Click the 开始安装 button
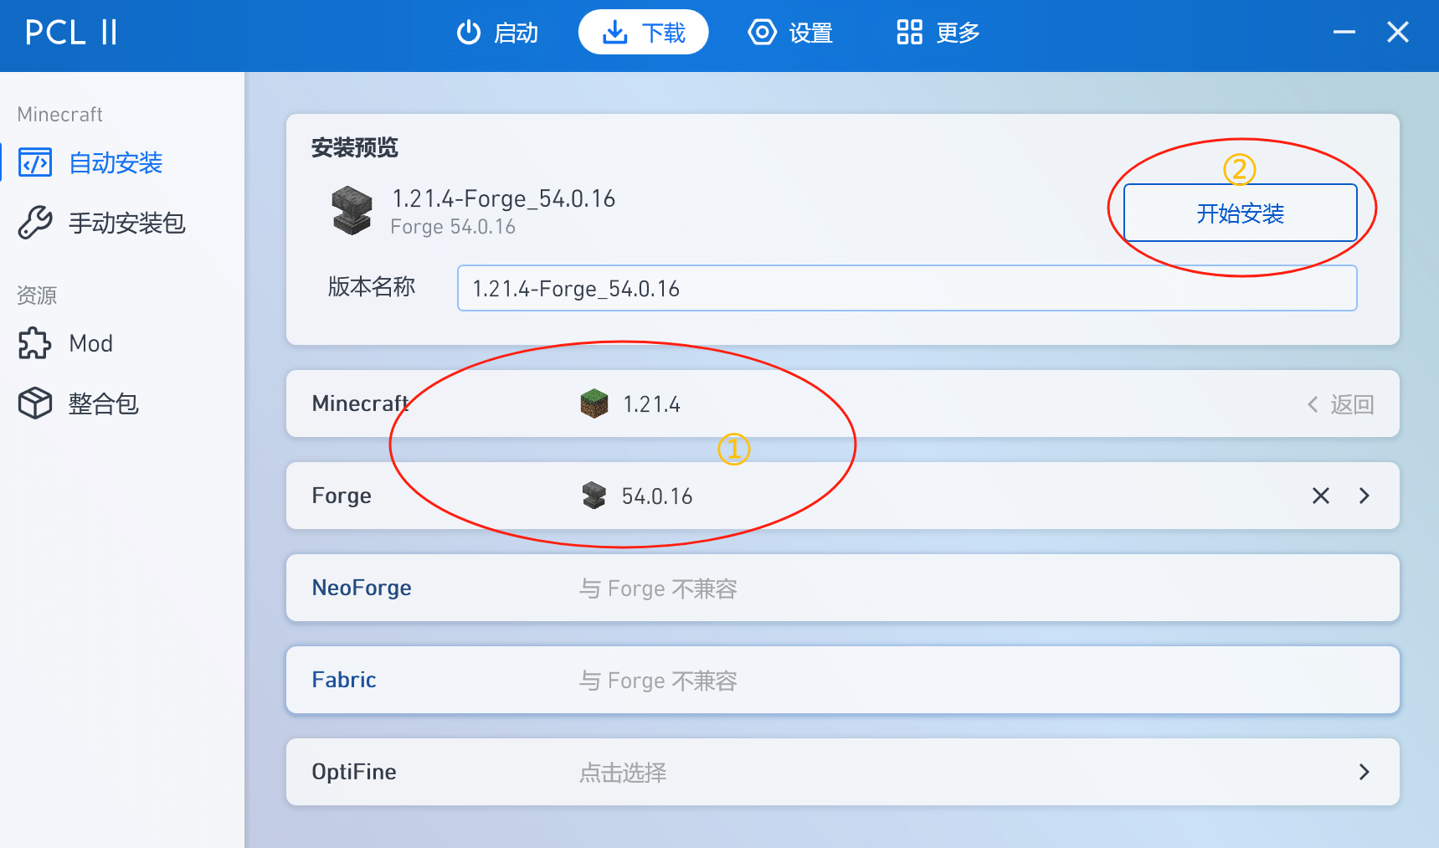This screenshot has height=848, width=1439. coord(1240,213)
